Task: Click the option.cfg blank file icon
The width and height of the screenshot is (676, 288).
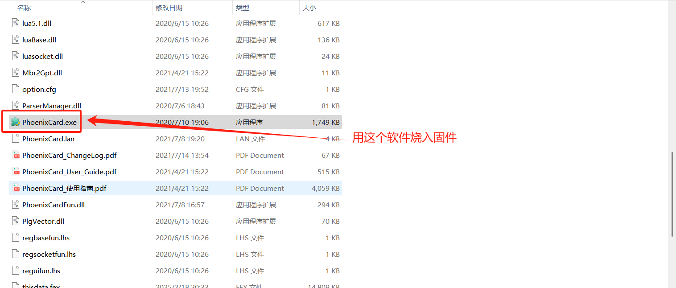Action: pyautogui.click(x=16, y=89)
